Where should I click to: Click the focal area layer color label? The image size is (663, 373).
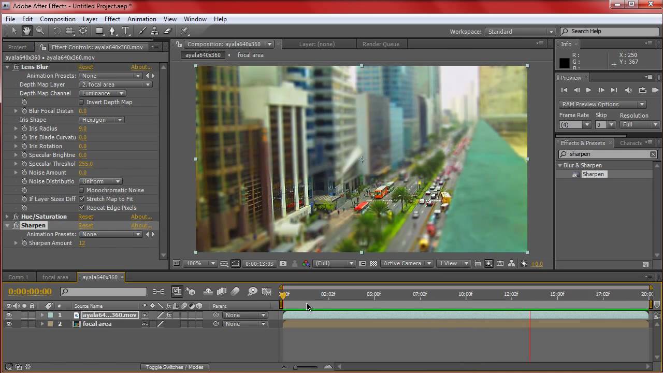(50, 324)
